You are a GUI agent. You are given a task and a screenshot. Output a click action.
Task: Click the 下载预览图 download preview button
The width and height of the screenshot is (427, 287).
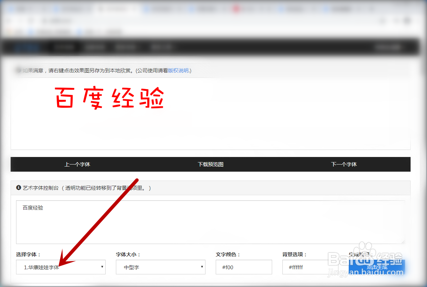[211, 164]
